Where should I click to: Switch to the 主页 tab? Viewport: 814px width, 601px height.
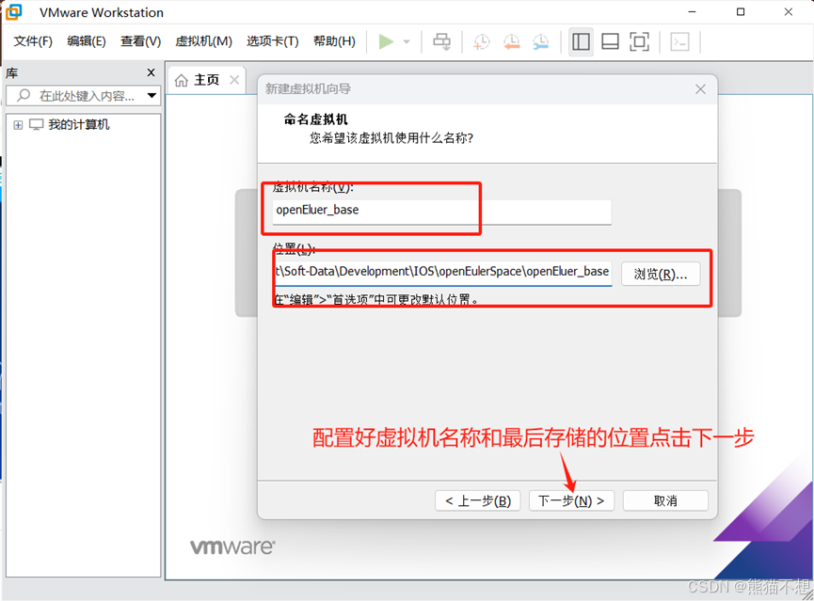click(207, 80)
